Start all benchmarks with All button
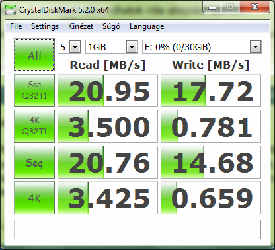This screenshot has height=250, width=275. tap(34, 55)
